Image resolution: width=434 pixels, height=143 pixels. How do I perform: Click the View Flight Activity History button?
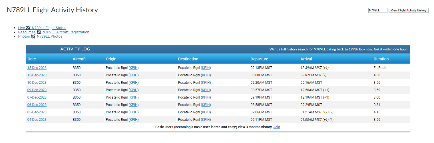pyautogui.click(x=408, y=10)
